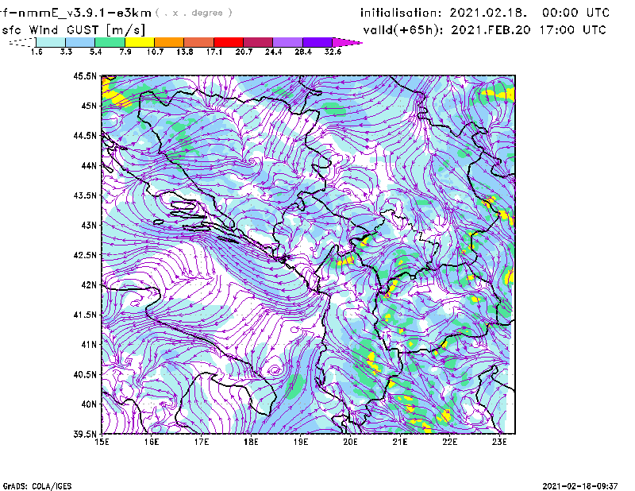Click the 40.5N latitude label
Image resolution: width=635 pixels, height=491 pixels.
point(85,374)
